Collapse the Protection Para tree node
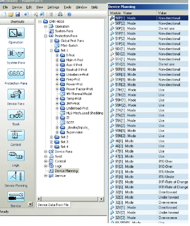Image resolution: width=190 pixels, height=226 pixels. 46,36
